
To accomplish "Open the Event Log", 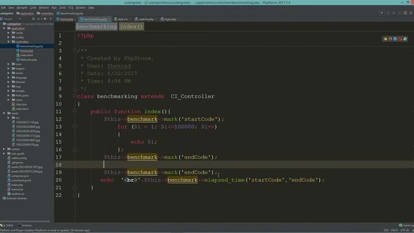I will [x=406, y=225].
